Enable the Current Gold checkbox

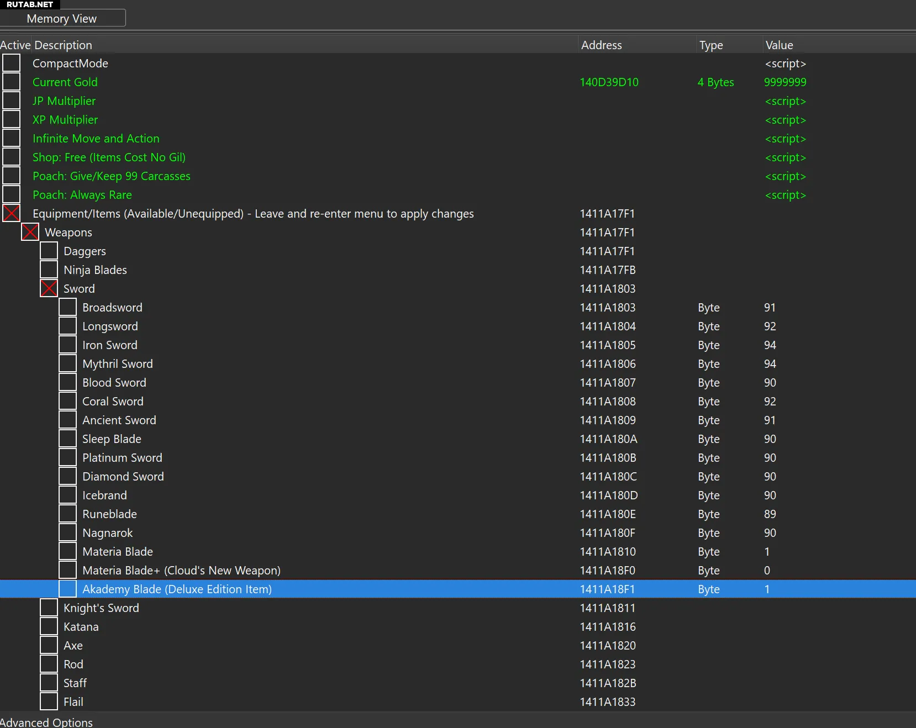[12, 82]
